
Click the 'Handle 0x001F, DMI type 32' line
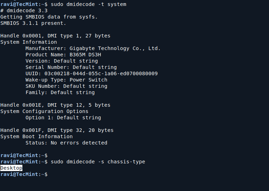click(x=57, y=130)
